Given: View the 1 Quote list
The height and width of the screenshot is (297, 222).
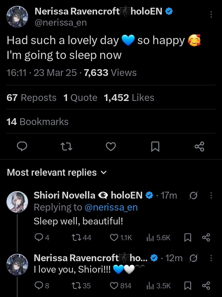Looking at the screenshot, I should pos(80,98).
